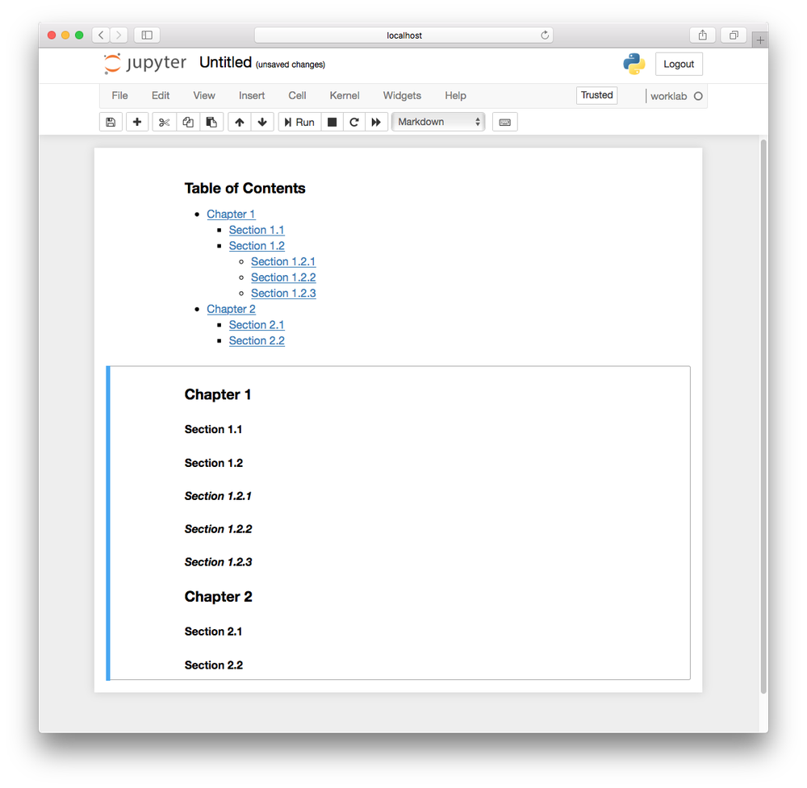Viewport: 807px width, 788px height.
Task: Open the Insert menu
Action: [x=252, y=96]
